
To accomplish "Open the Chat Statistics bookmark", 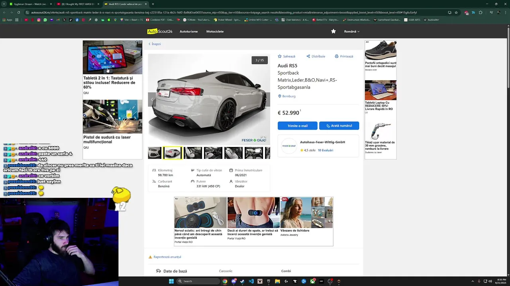I will click(295, 20).
